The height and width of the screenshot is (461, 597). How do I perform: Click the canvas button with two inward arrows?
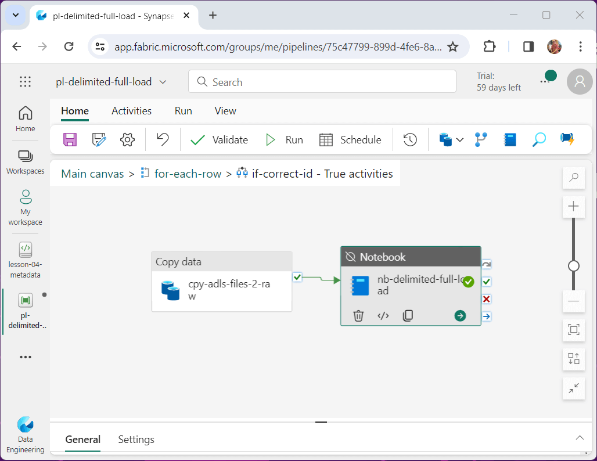tap(573, 388)
